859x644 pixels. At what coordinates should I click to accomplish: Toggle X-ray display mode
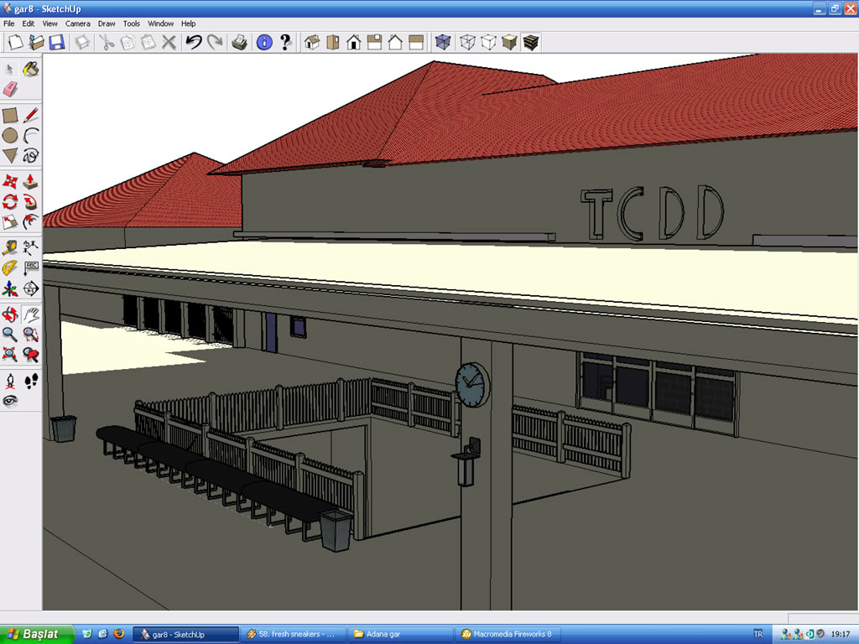[x=443, y=42]
